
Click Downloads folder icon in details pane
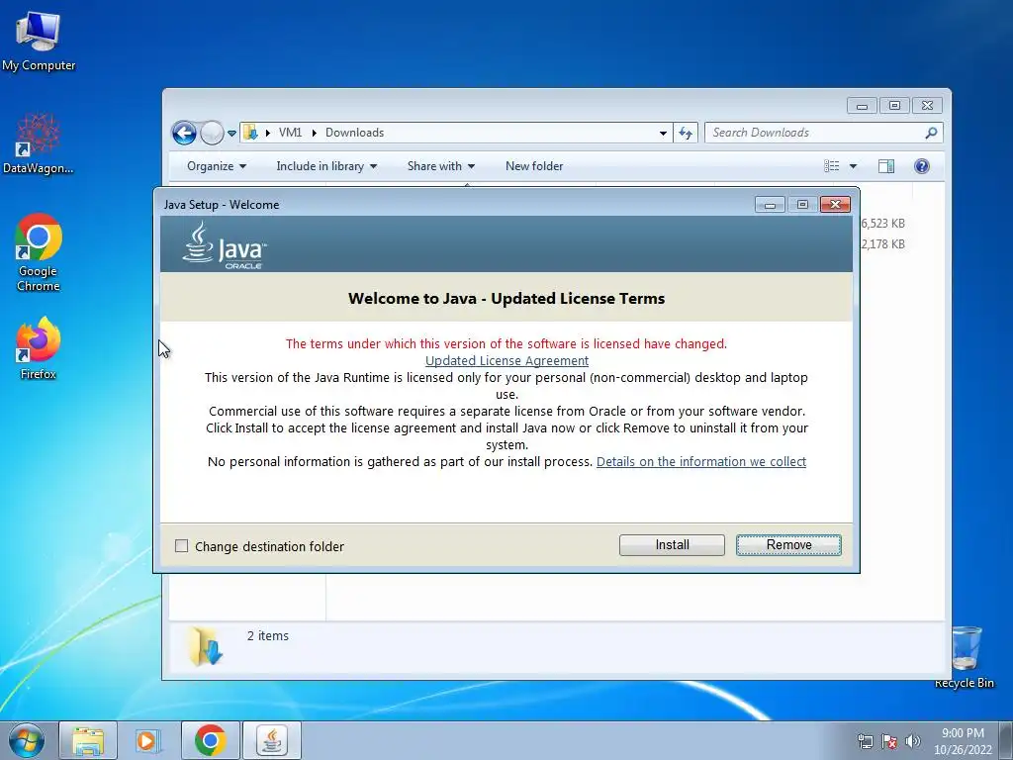(206, 645)
